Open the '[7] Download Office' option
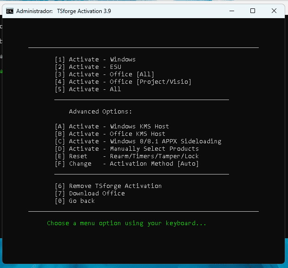 pos(90,194)
